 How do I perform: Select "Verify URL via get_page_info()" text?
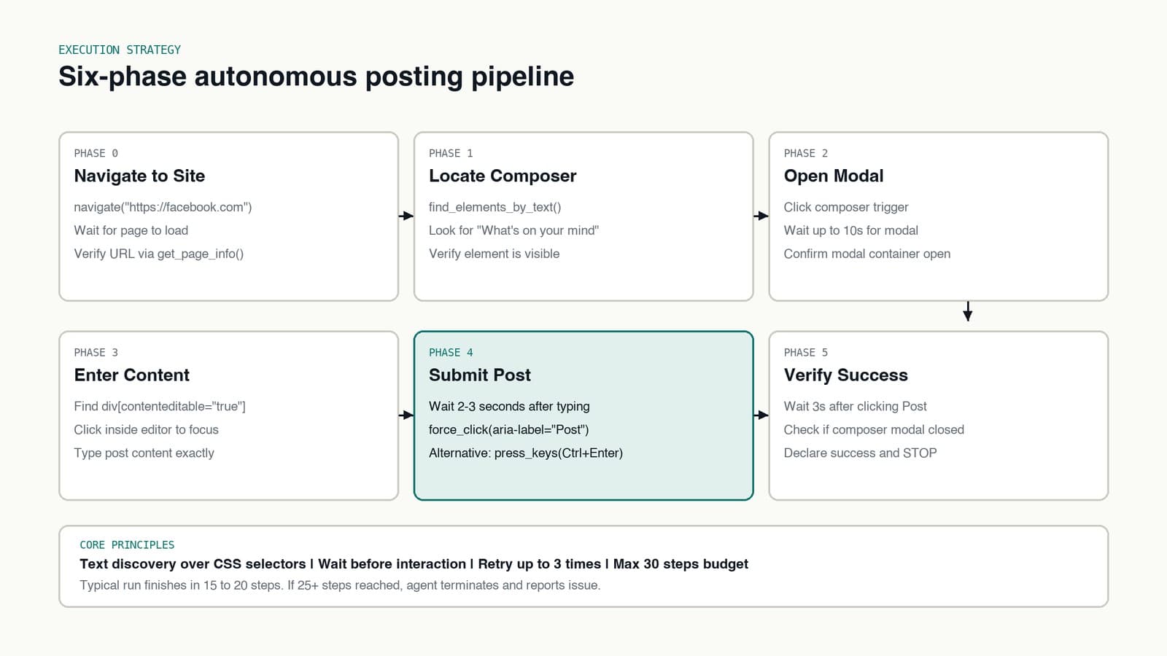pos(158,254)
